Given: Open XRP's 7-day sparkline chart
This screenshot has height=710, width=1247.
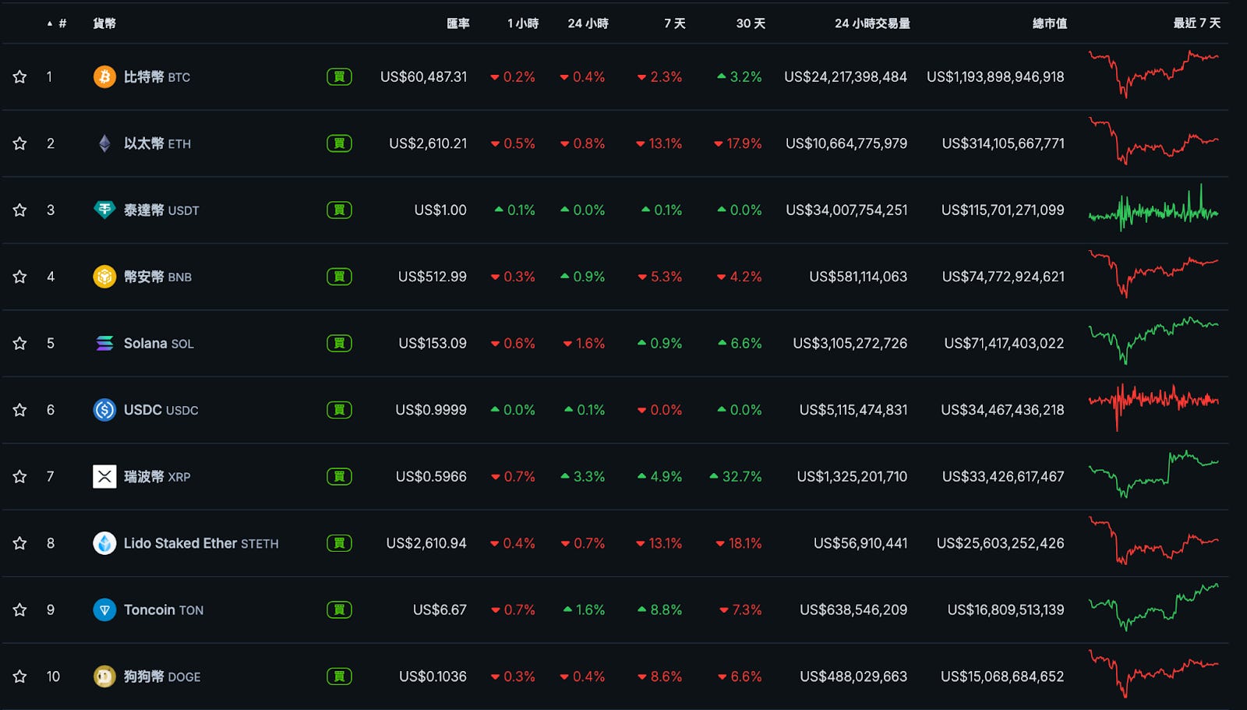Looking at the screenshot, I should (1153, 474).
